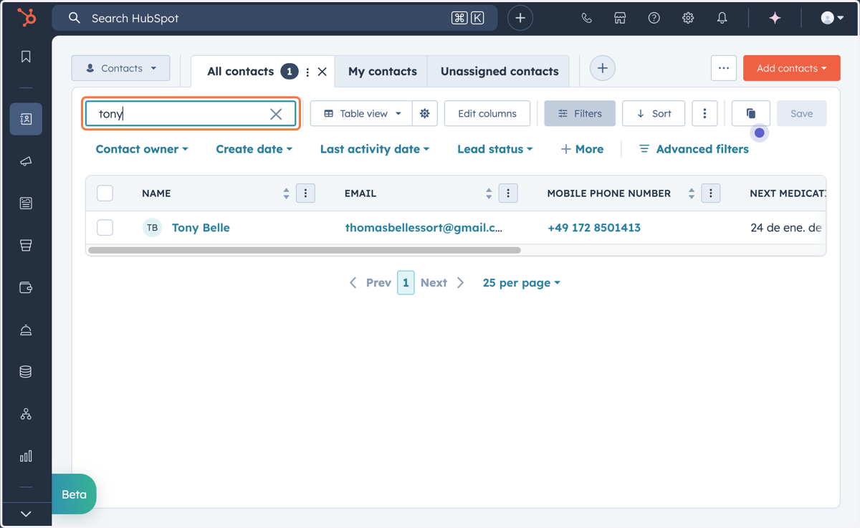Image resolution: width=860 pixels, height=528 pixels.
Task: Close the All contacts tab
Action: pos(322,72)
